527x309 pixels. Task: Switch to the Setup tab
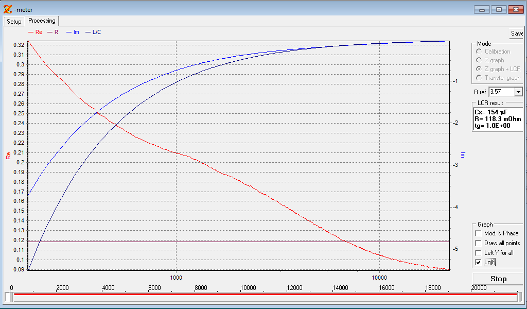tap(14, 22)
